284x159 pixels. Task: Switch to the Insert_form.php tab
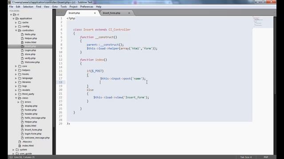(x=111, y=13)
